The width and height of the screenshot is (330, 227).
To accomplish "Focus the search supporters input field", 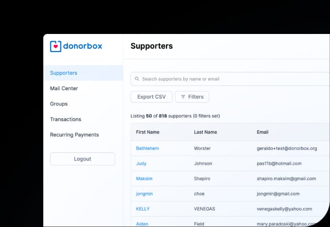I will pyautogui.click(x=232, y=79).
